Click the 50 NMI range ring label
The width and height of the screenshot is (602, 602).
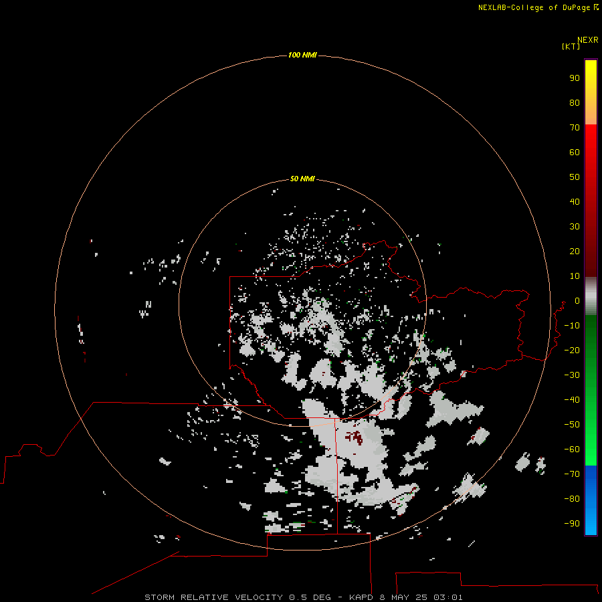tap(302, 179)
